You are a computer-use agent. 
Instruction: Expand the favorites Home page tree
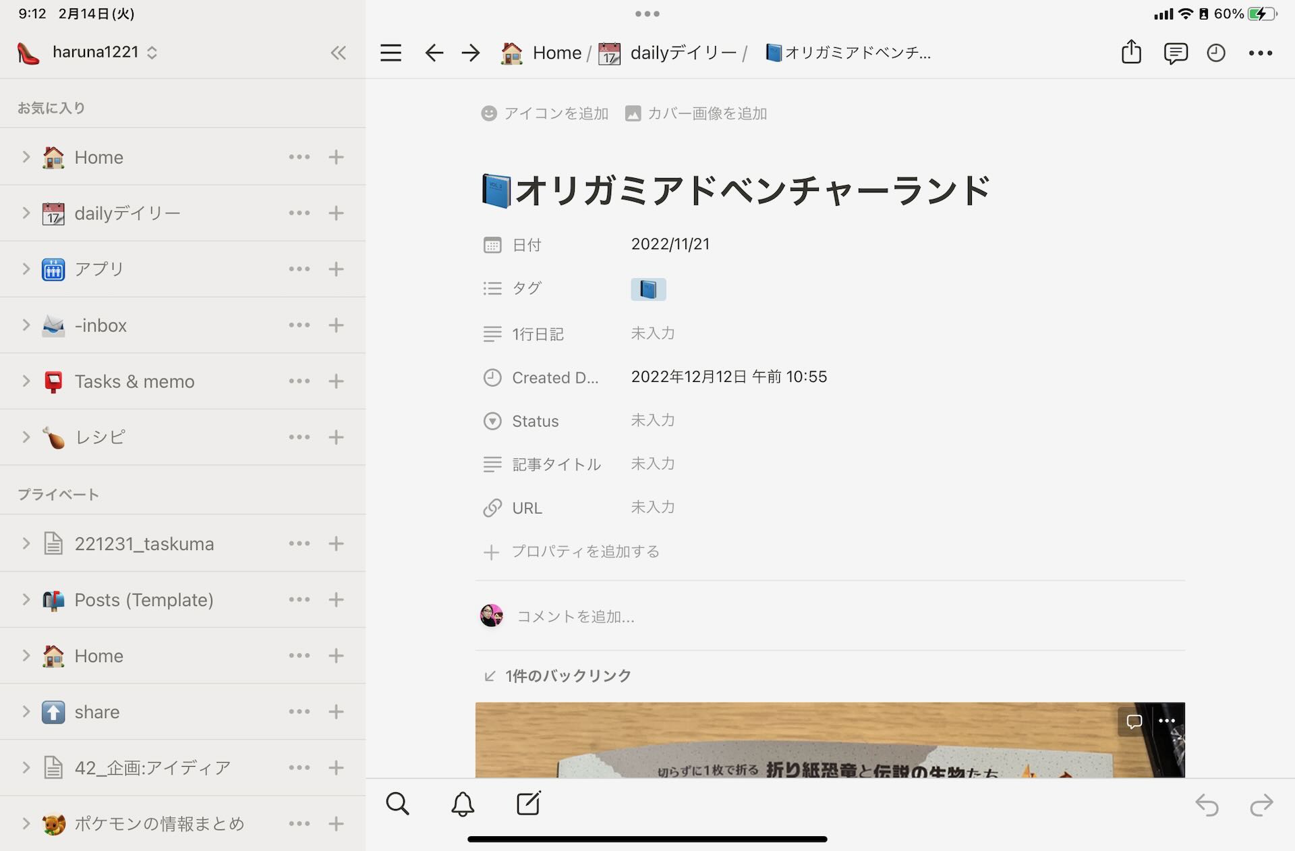[x=26, y=157]
